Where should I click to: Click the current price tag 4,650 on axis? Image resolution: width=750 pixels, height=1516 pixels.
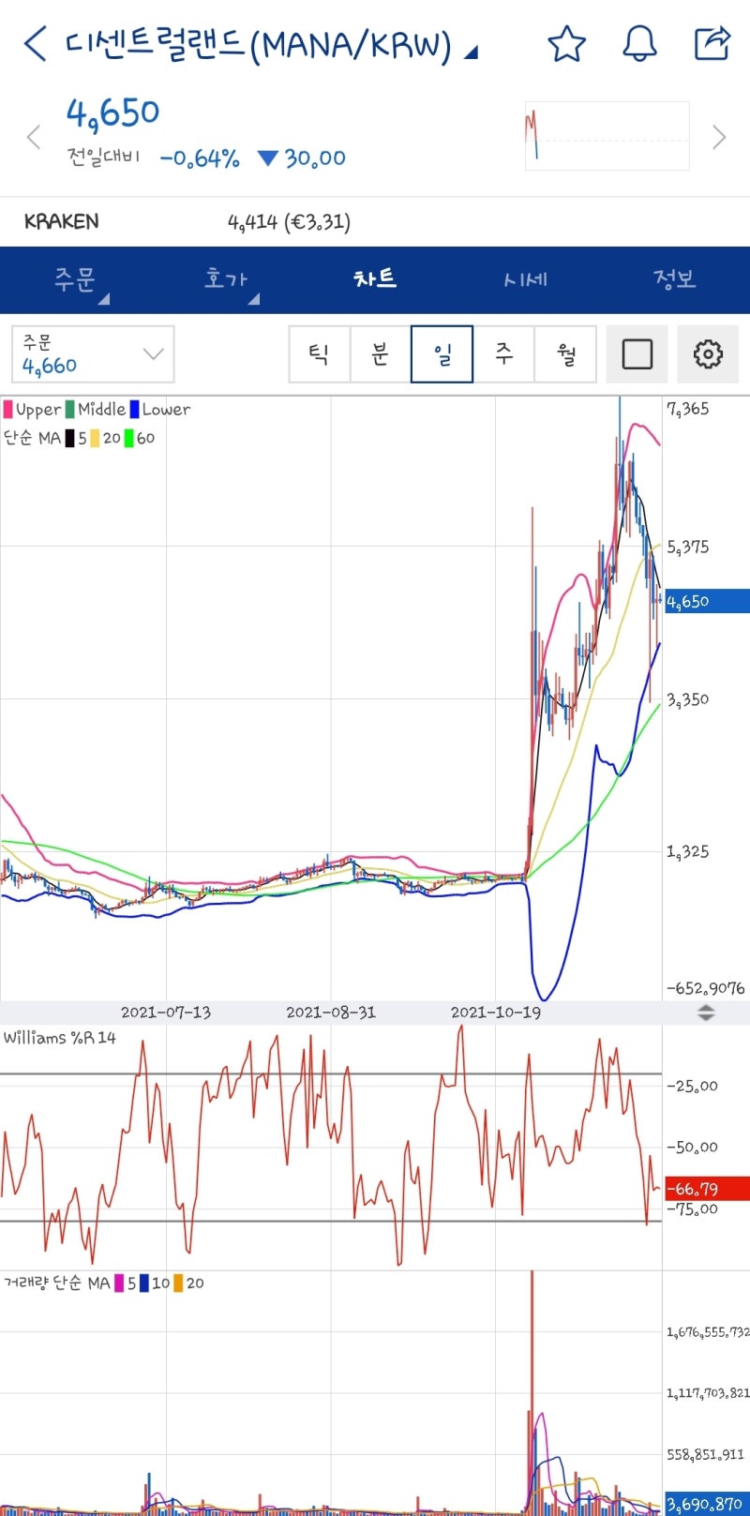point(707,601)
